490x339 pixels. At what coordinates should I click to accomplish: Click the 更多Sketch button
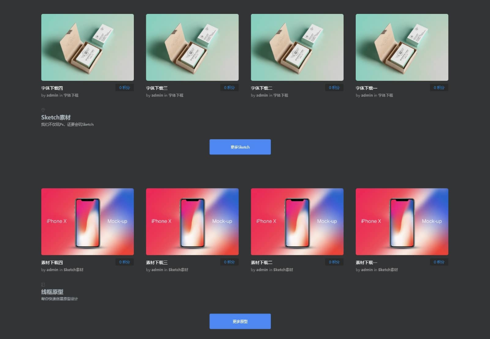point(240,147)
